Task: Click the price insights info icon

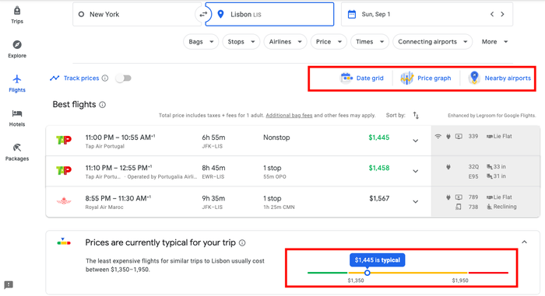Action: pos(242,243)
